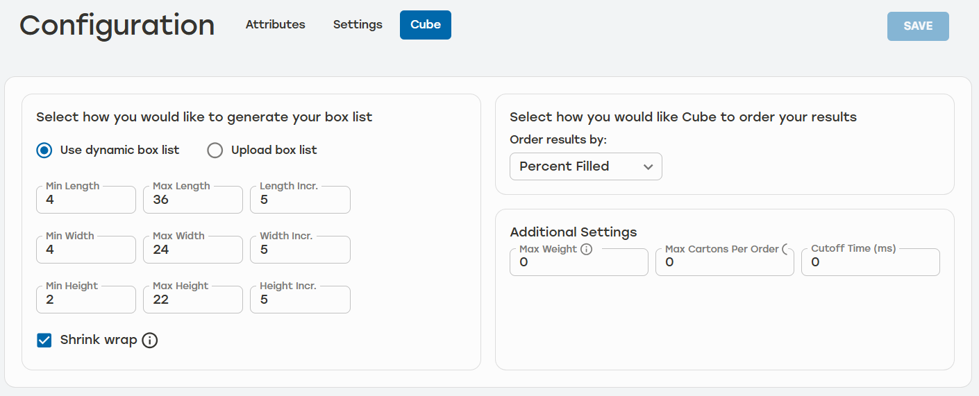Select the Upload box list radio
The height and width of the screenshot is (396, 979).
pos(215,150)
